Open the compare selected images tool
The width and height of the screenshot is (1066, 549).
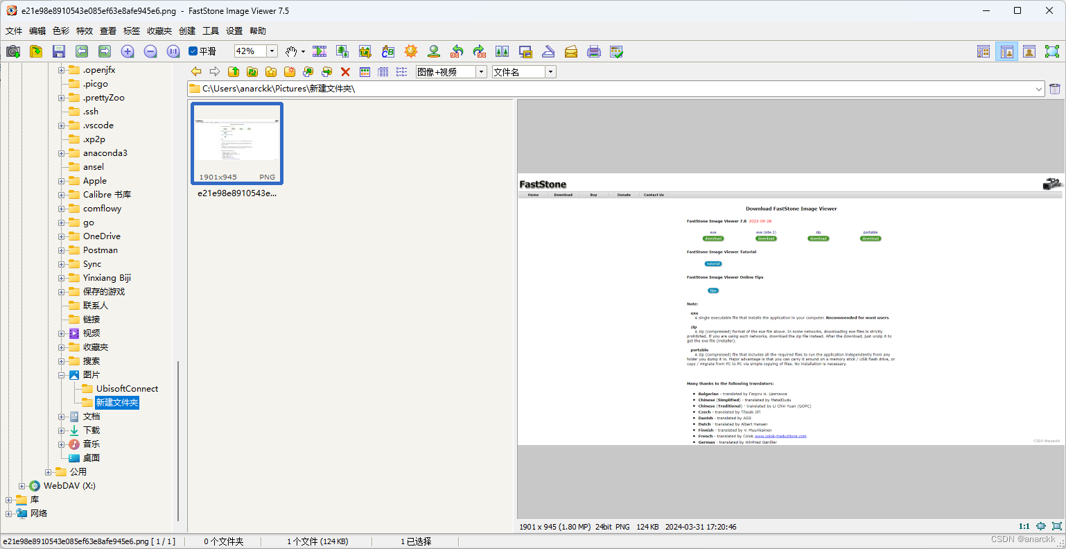(503, 51)
